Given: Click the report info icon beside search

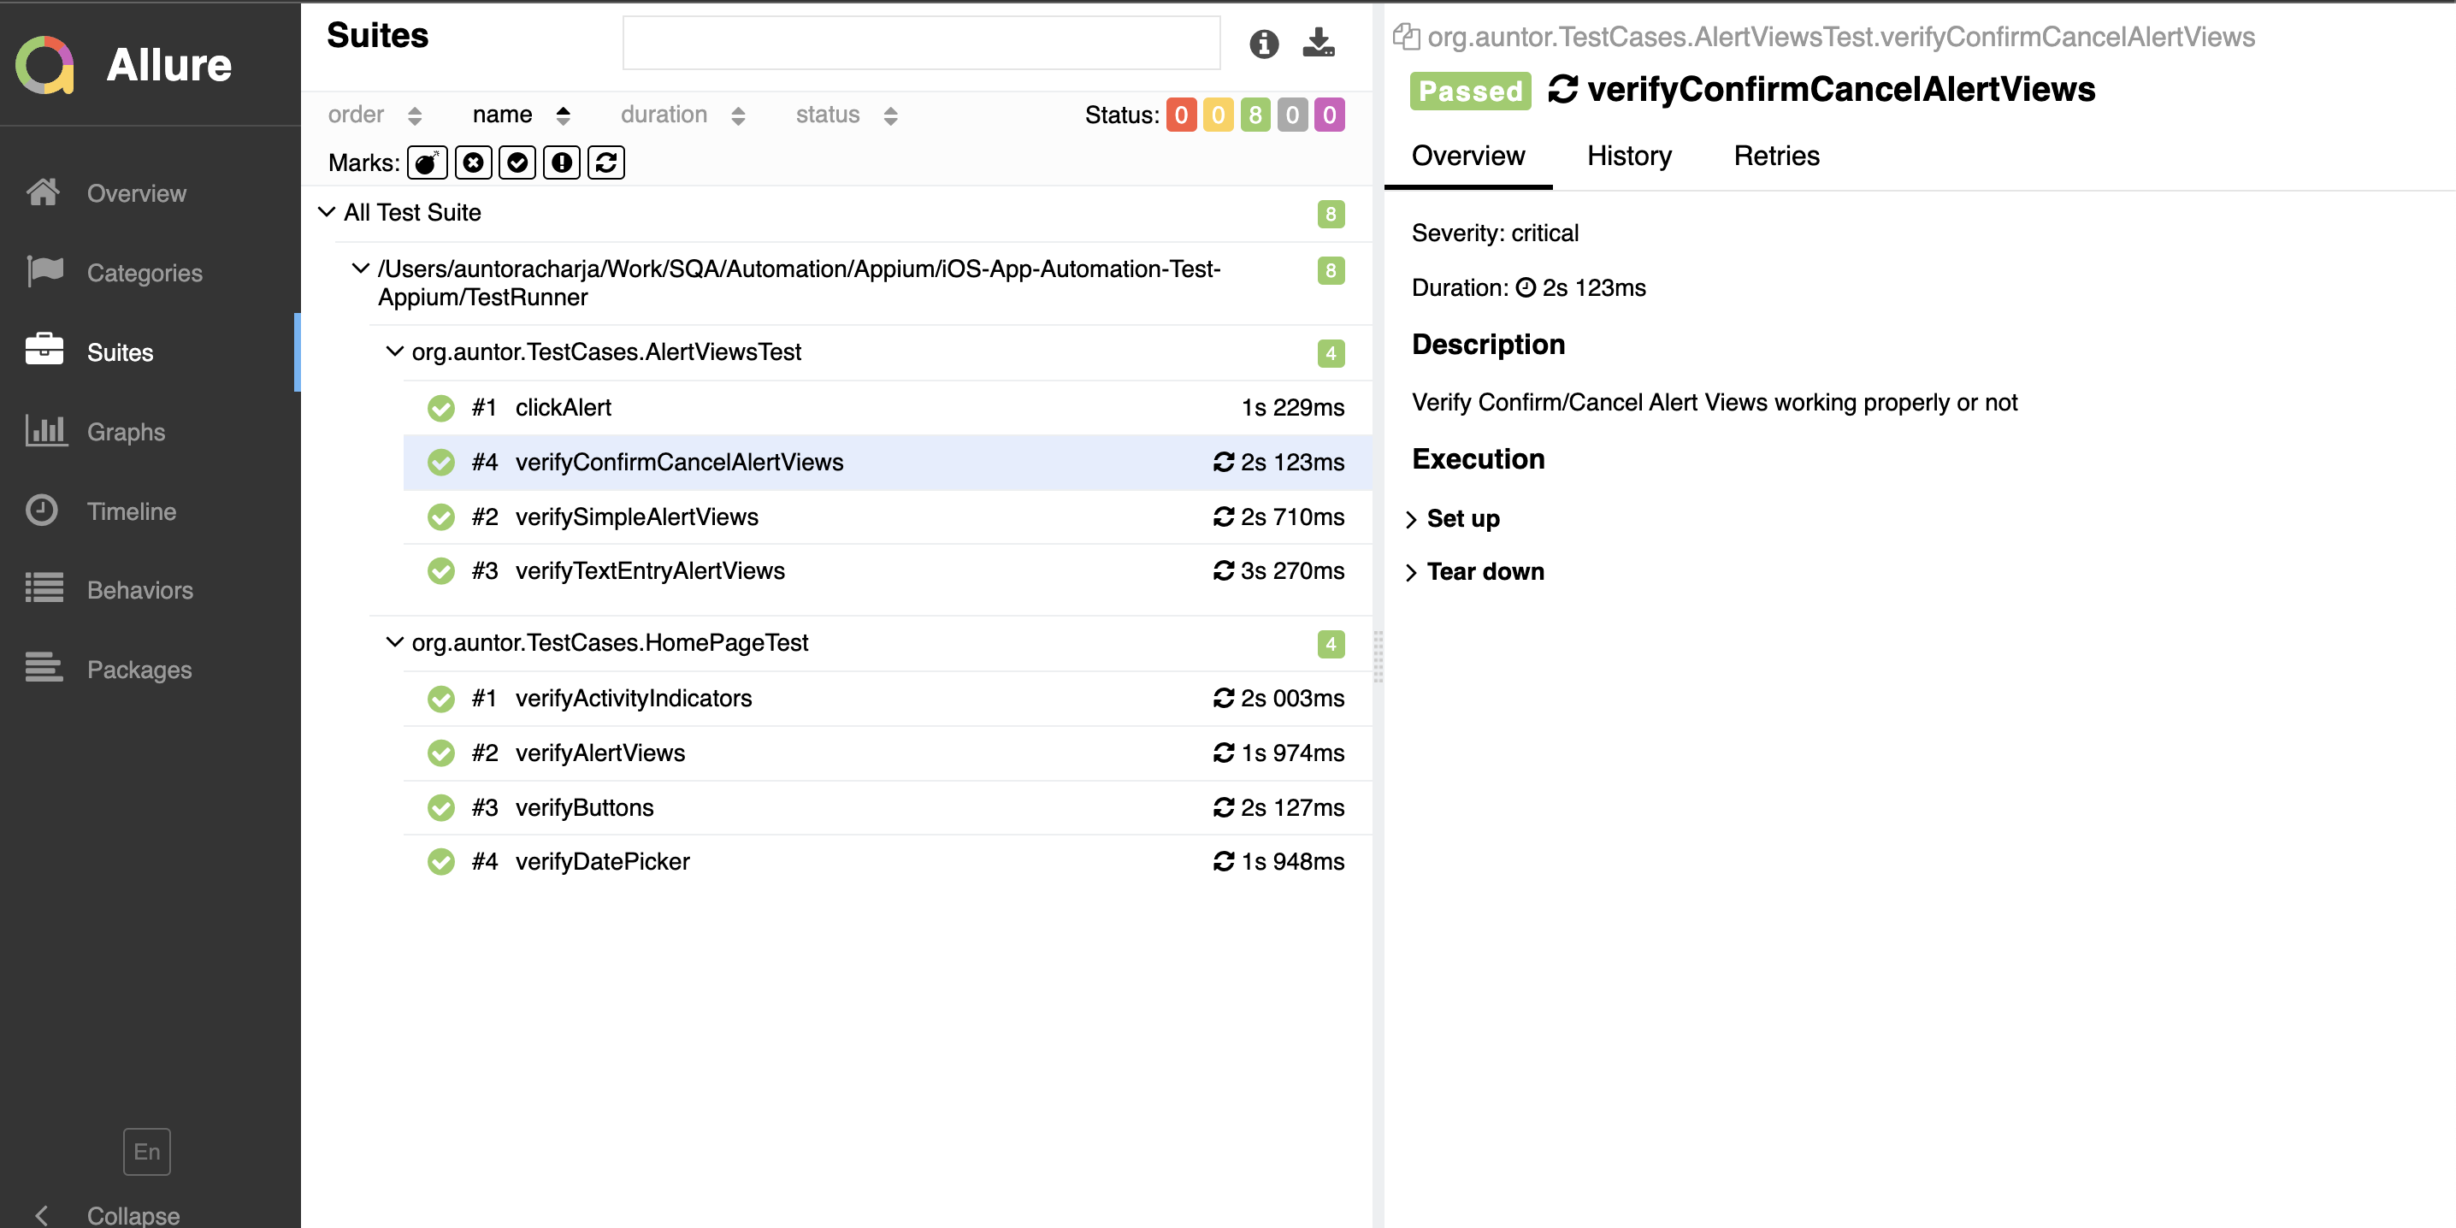Looking at the screenshot, I should coord(1264,43).
